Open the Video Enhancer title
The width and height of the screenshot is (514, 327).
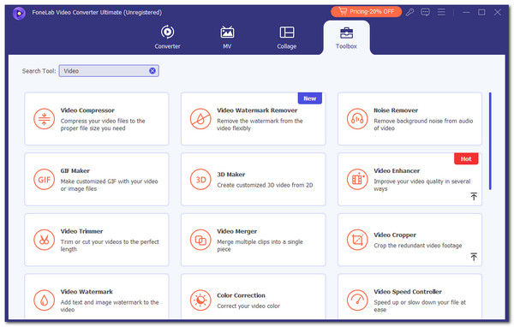[397, 170]
